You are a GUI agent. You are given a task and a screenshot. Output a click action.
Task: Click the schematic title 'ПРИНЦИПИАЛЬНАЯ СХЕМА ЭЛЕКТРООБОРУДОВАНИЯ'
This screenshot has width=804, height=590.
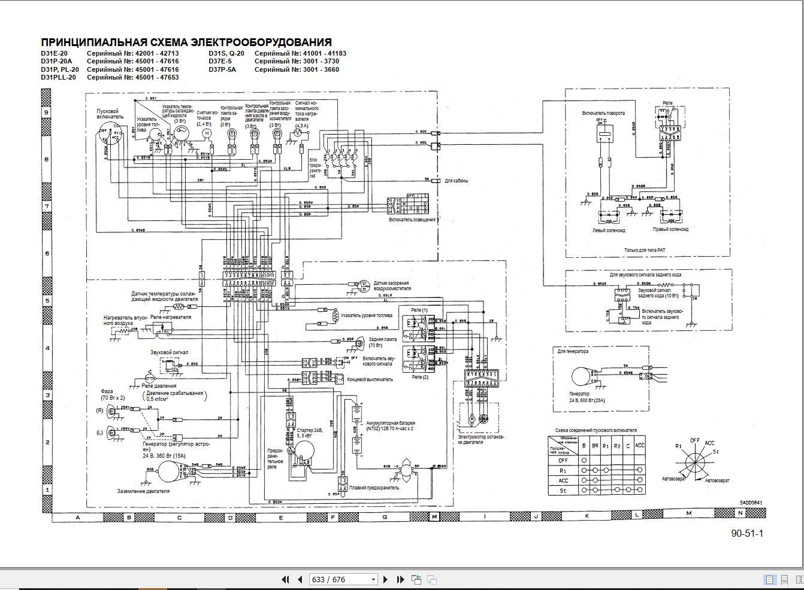186,42
